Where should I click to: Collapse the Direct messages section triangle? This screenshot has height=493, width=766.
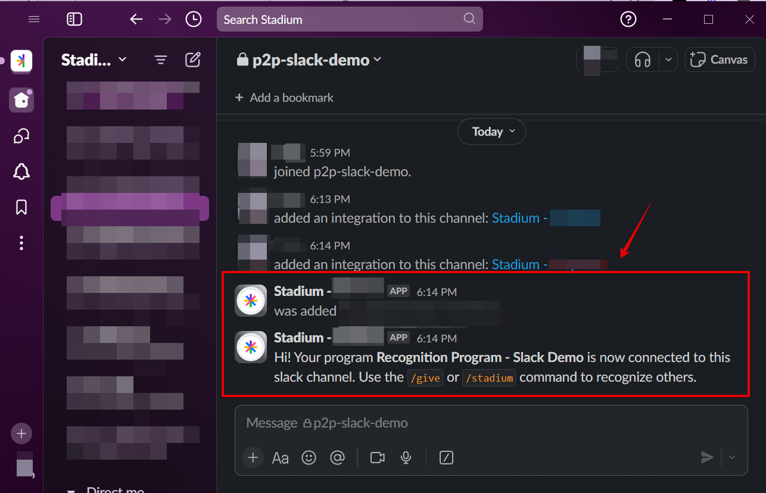tap(71, 491)
